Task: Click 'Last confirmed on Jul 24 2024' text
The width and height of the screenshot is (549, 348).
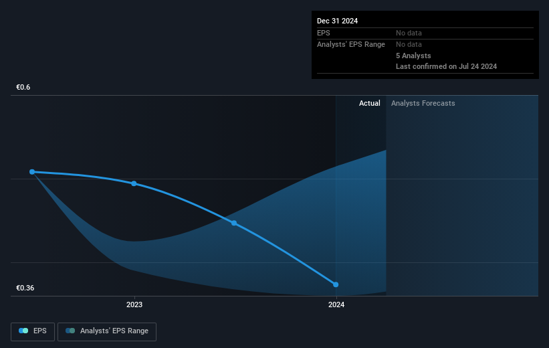Action: (446, 66)
